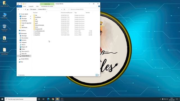Open the Inicio ribbon tab

click(24, 6)
